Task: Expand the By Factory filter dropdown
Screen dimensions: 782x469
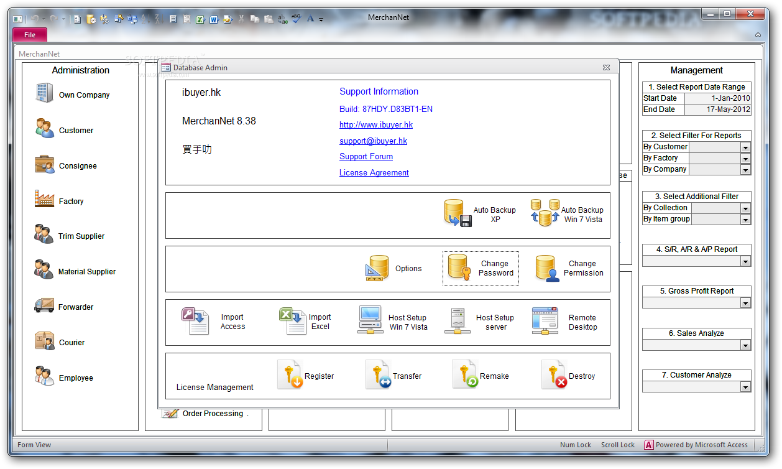Action: (746, 159)
